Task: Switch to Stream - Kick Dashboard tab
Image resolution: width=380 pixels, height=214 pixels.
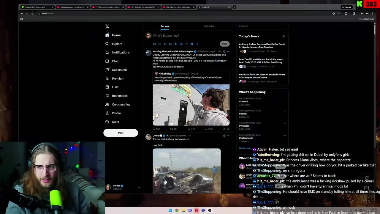Action: 37,7
